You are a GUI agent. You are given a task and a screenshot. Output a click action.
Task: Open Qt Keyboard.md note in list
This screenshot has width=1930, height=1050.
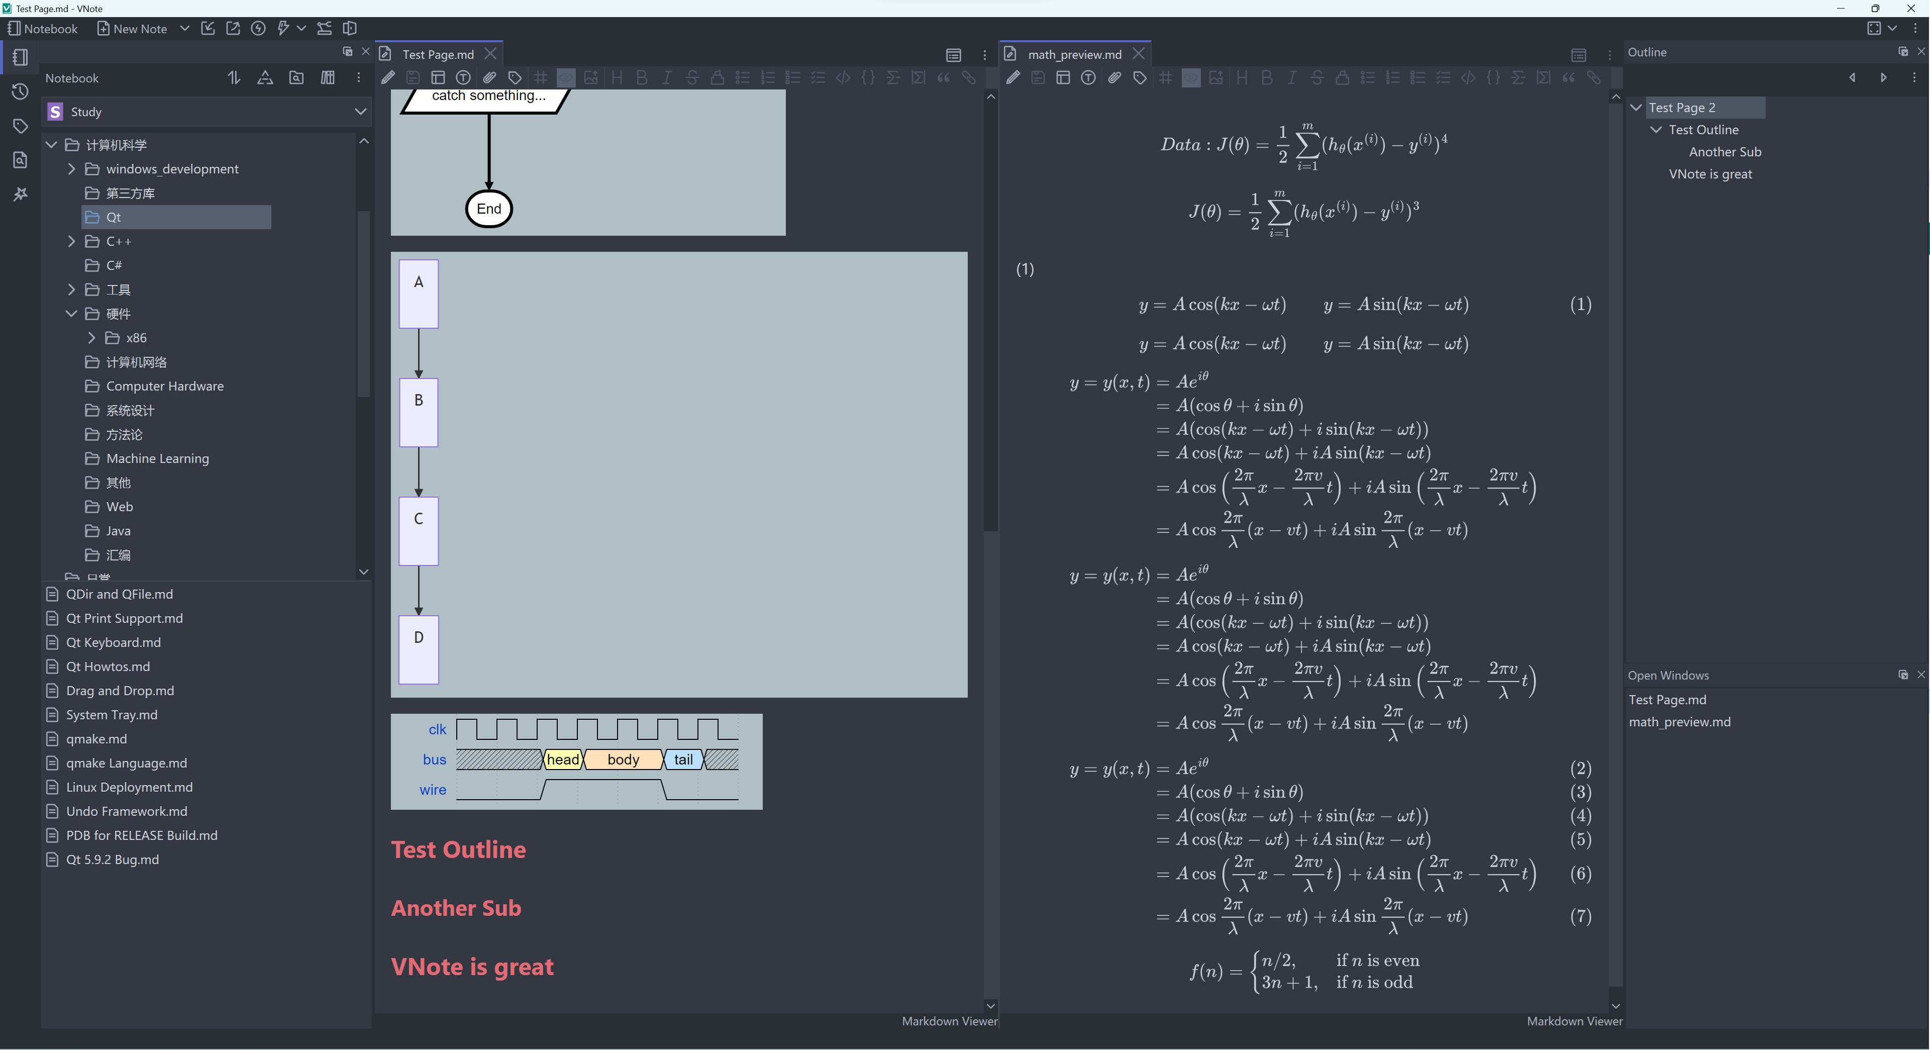point(113,642)
